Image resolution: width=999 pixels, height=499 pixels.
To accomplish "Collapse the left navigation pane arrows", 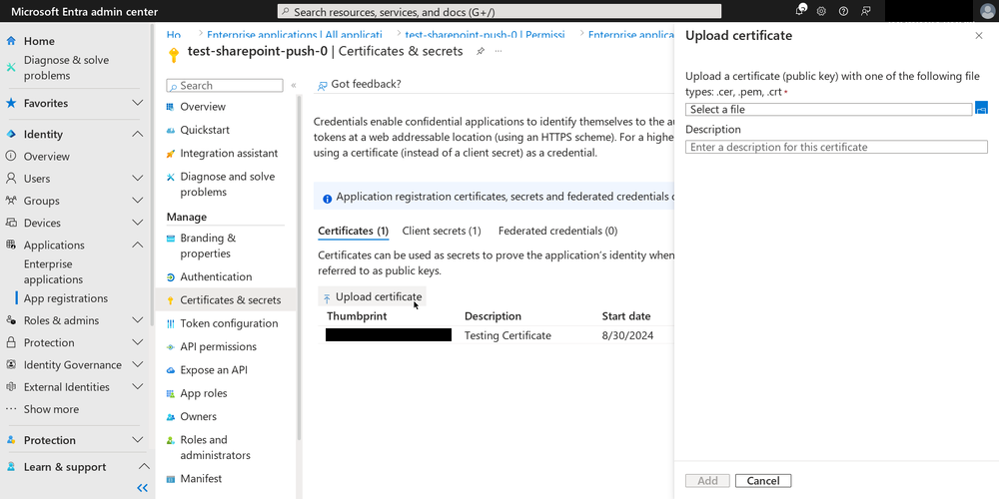I will pyautogui.click(x=143, y=488).
